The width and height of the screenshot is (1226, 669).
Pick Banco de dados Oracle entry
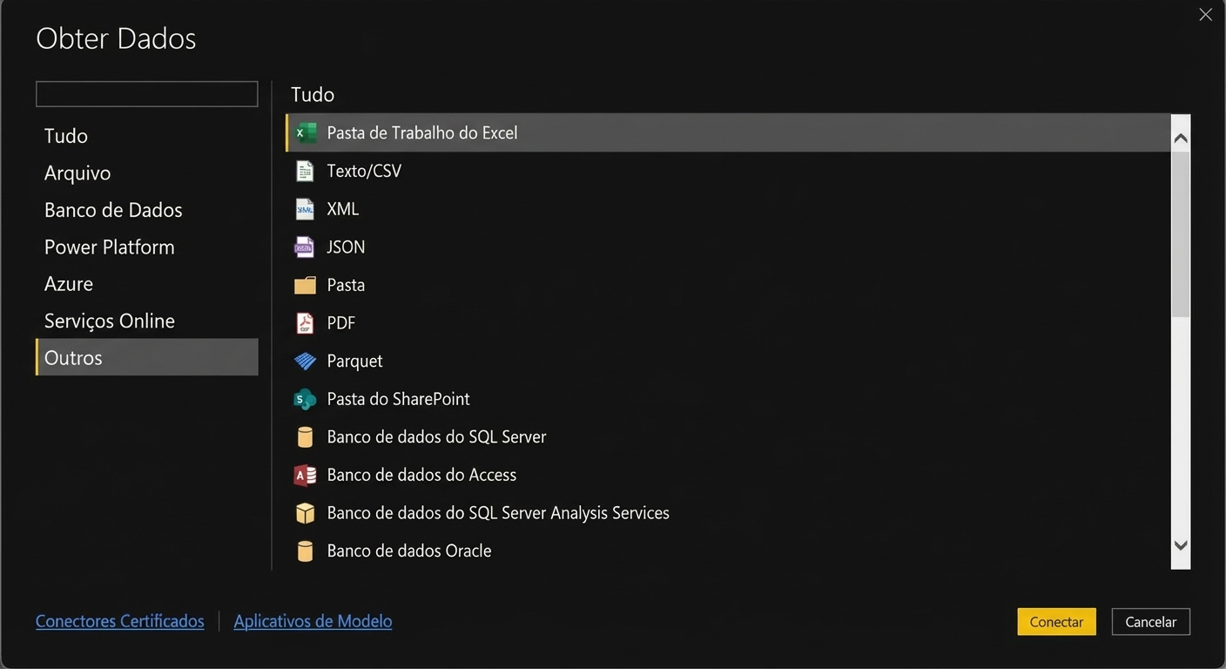[x=409, y=551]
